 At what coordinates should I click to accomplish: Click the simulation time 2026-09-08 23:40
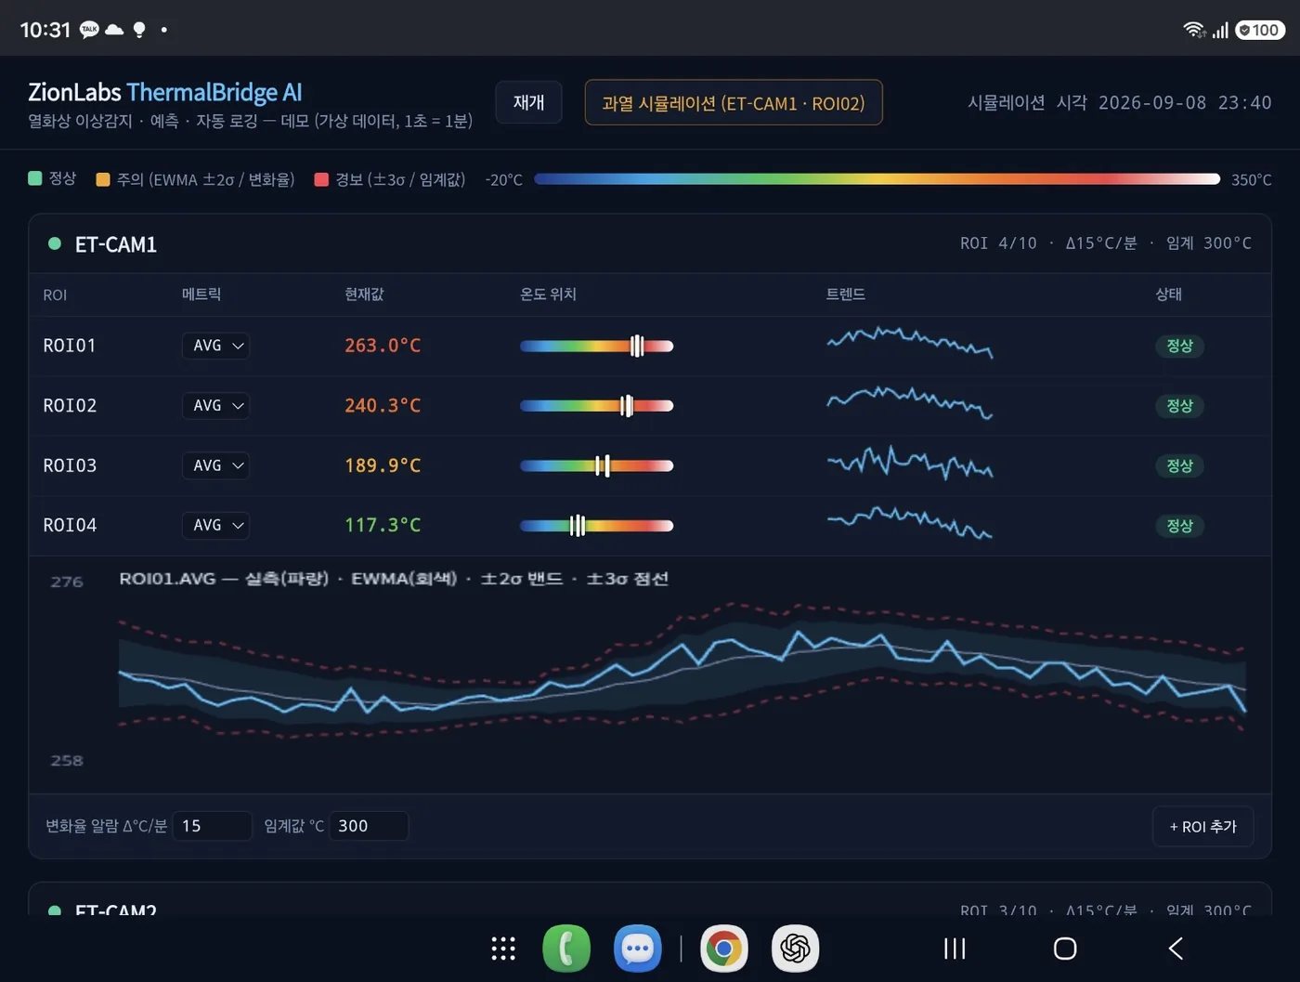tap(1185, 102)
